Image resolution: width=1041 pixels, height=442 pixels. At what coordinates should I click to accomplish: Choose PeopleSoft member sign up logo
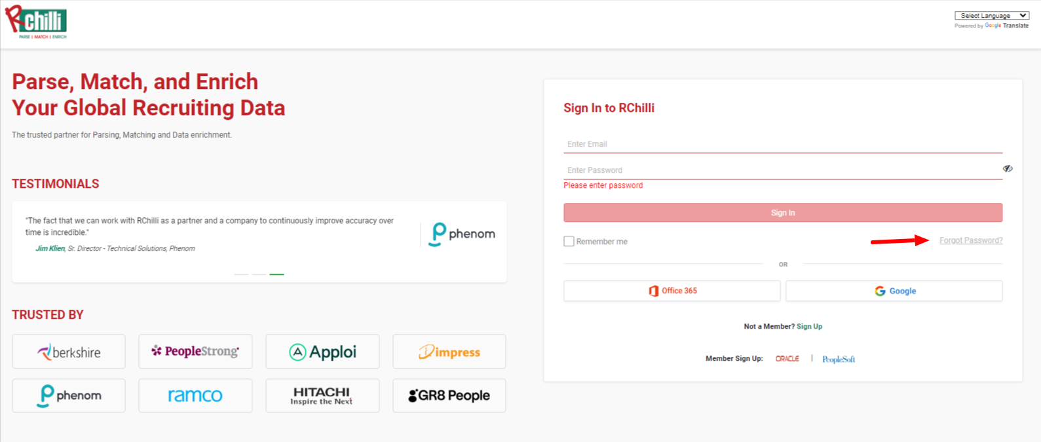click(x=839, y=359)
